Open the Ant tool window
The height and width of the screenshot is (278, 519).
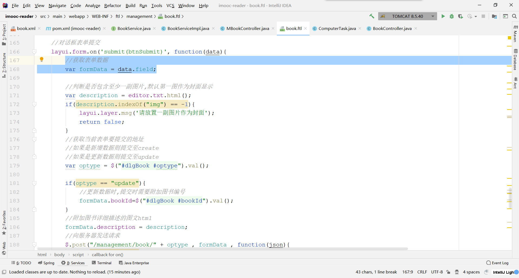click(515, 83)
